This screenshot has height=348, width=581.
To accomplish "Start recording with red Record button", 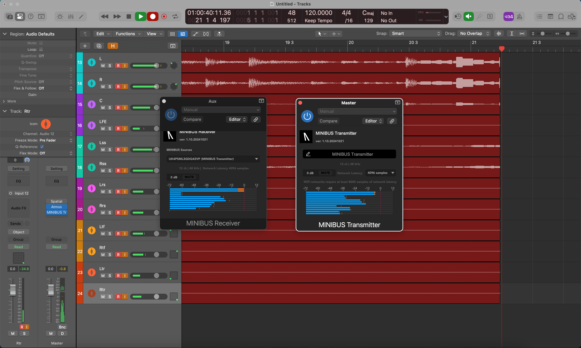I will click(x=153, y=16).
